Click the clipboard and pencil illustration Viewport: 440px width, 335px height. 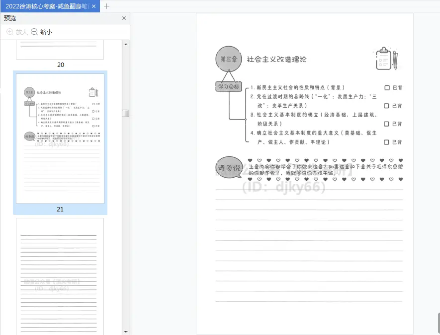click(x=387, y=59)
